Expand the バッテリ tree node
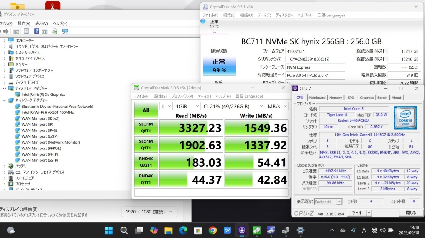This screenshot has width=425, height=238. (x=4, y=166)
